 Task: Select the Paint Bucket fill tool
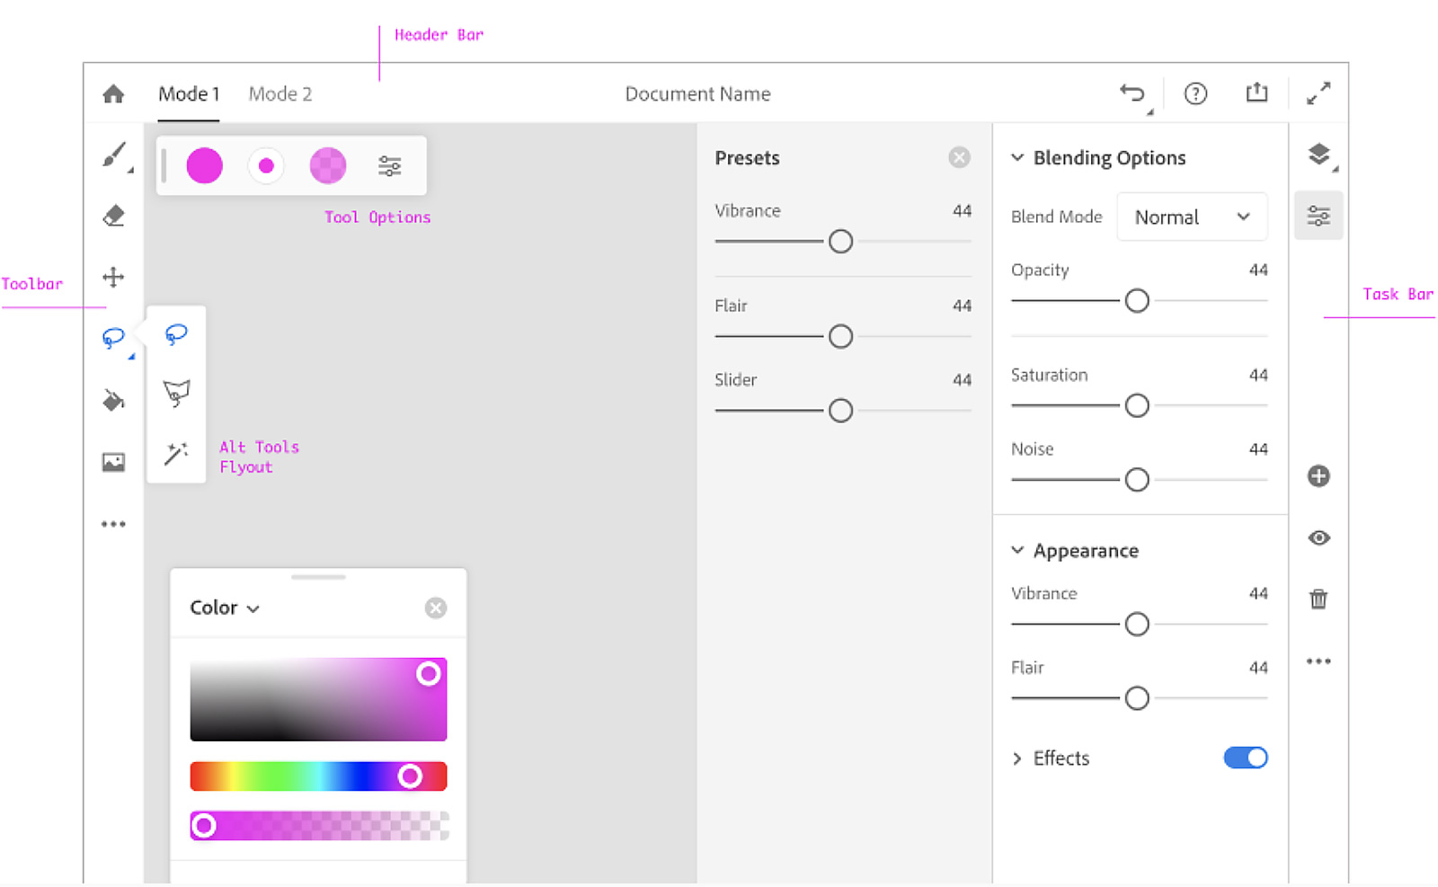point(113,400)
